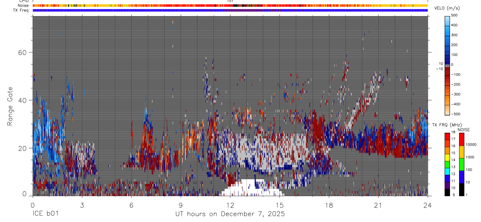Image resolution: width=481 pixels, height=222 pixels.
Task: Click the x-axis tick label "6"
Action: point(131,205)
